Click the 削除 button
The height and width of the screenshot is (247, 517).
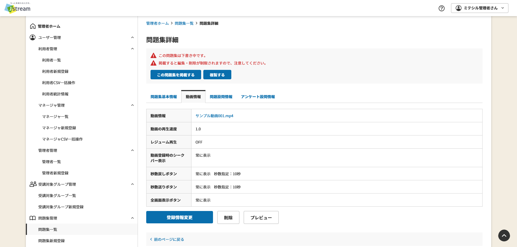point(228,217)
